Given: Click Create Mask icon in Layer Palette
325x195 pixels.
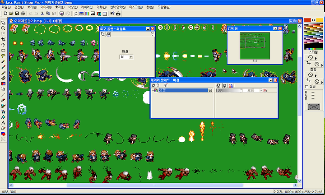Looking at the screenshot, I should (x=166, y=85).
